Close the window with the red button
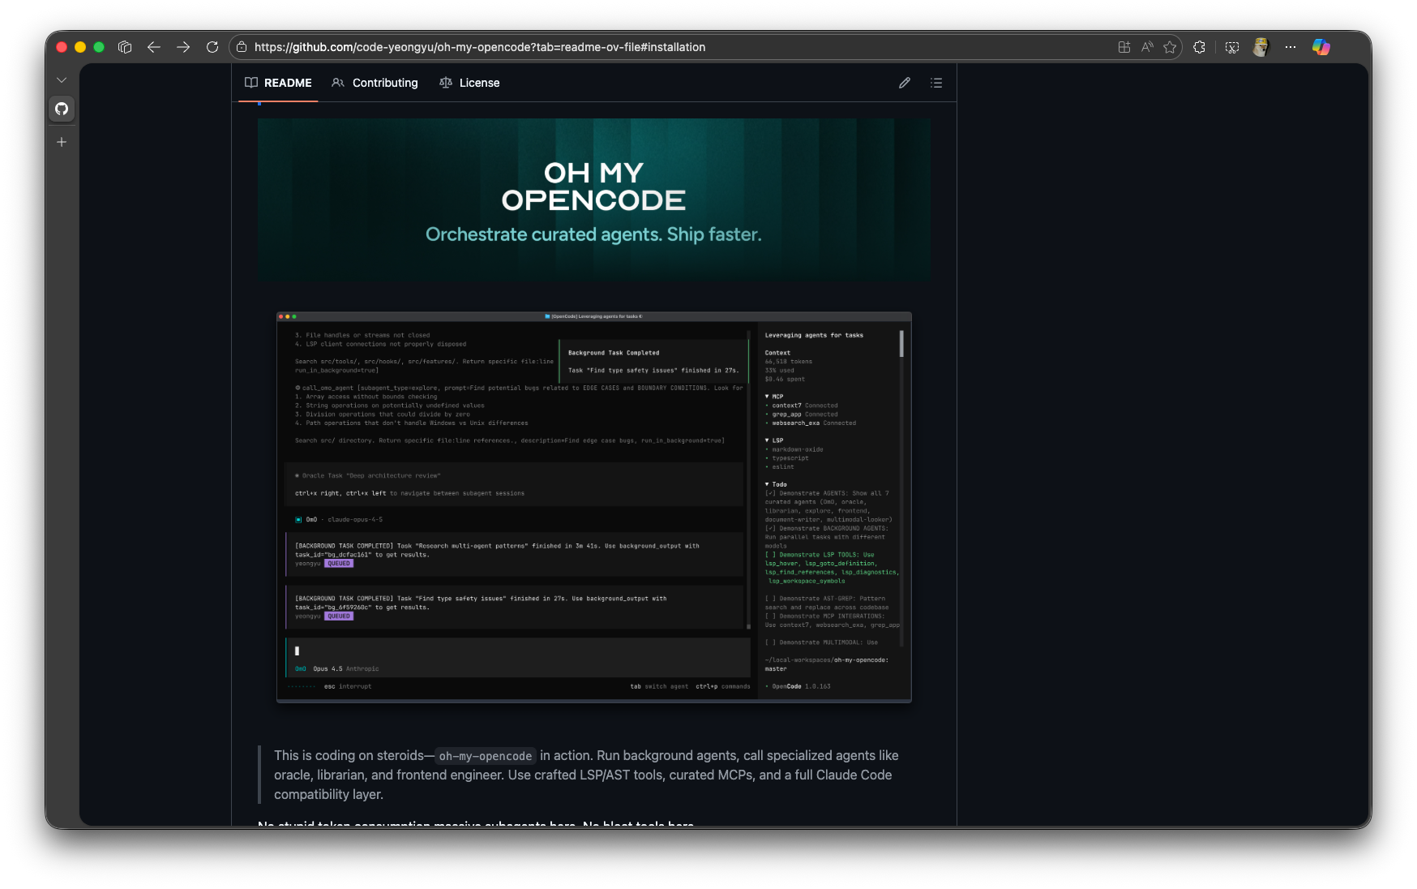Image resolution: width=1417 pixels, height=889 pixels. pos(62,47)
